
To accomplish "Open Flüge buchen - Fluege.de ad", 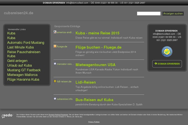I will coord(98,47).
